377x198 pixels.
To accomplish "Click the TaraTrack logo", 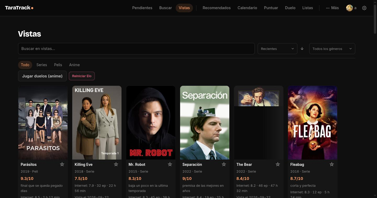I will coord(19,8).
